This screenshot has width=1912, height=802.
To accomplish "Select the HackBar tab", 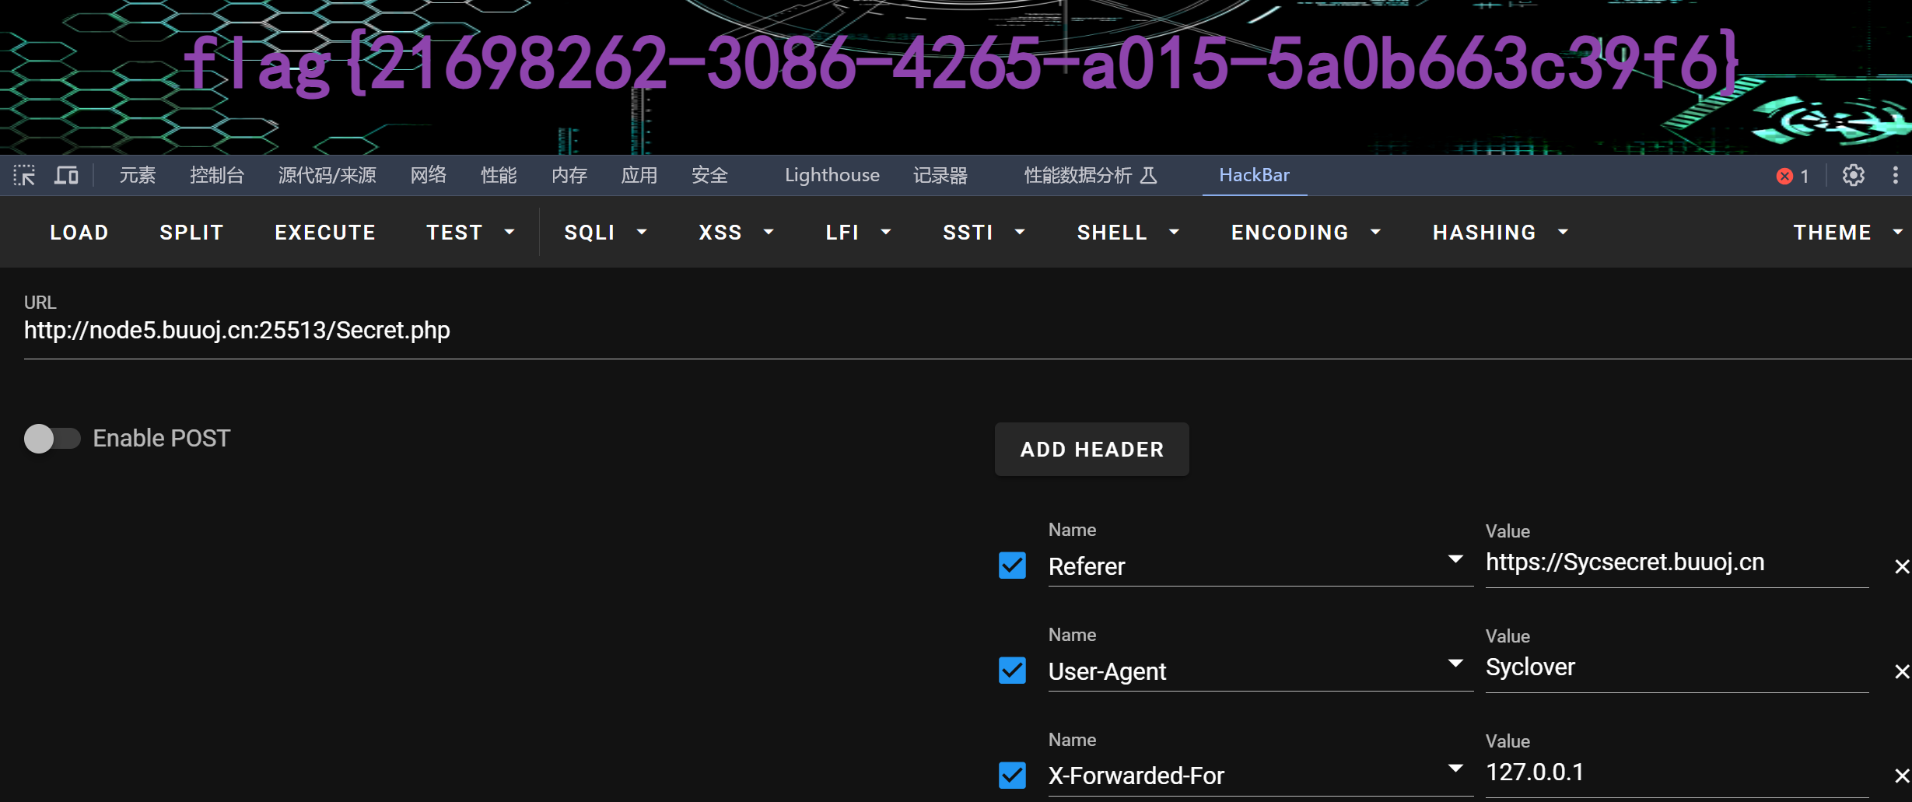I will (1254, 175).
